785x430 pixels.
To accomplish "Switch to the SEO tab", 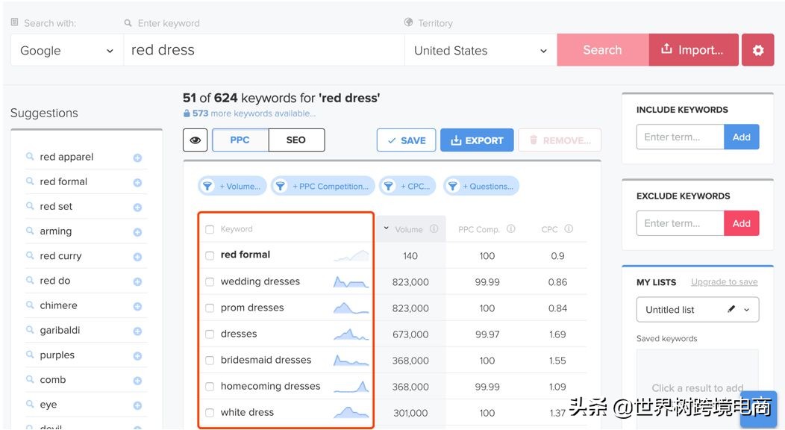I will tap(297, 140).
